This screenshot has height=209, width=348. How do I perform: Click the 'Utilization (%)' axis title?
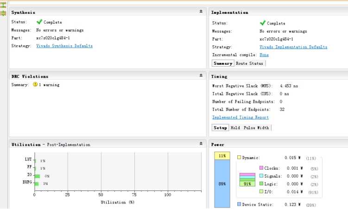coord(117,202)
